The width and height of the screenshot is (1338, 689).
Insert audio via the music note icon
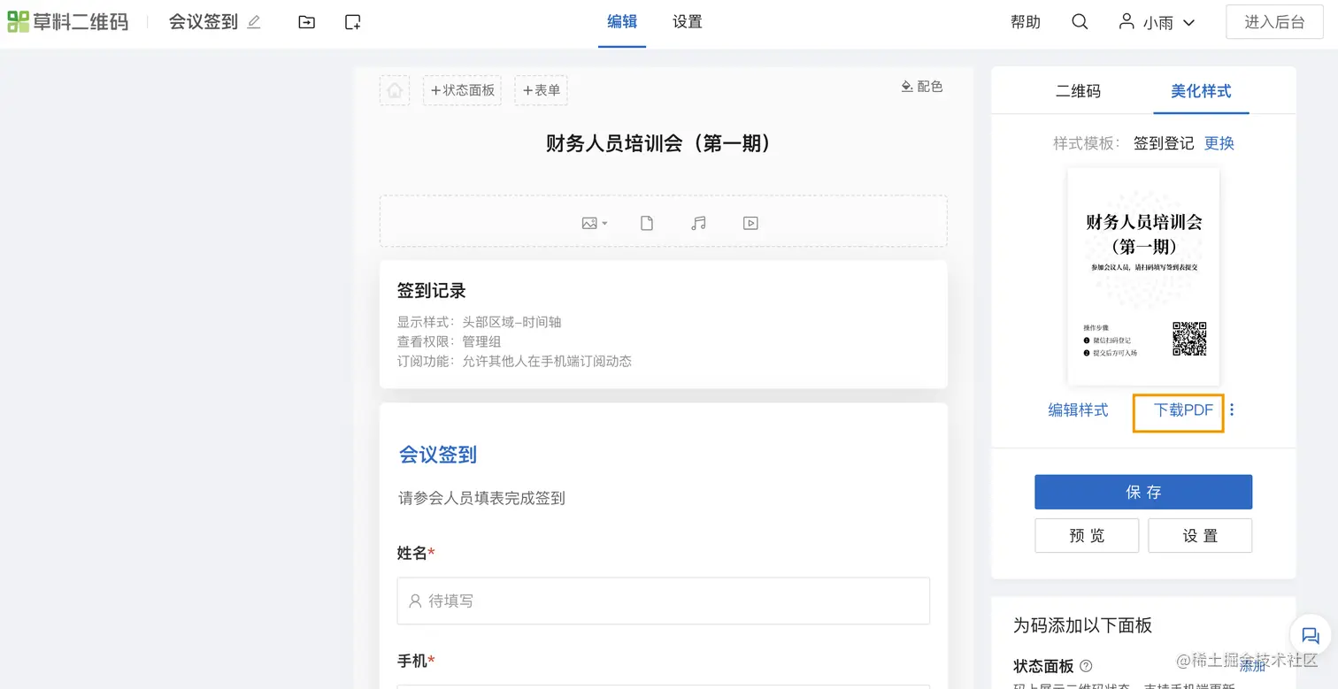[x=699, y=223]
